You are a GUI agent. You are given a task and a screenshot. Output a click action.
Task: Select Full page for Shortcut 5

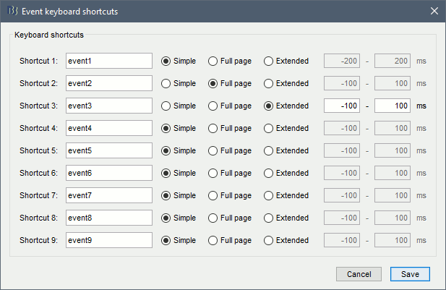pyautogui.click(x=213, y=150)
